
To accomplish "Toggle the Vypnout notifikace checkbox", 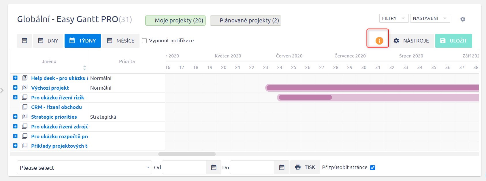I will coord(144,41).
